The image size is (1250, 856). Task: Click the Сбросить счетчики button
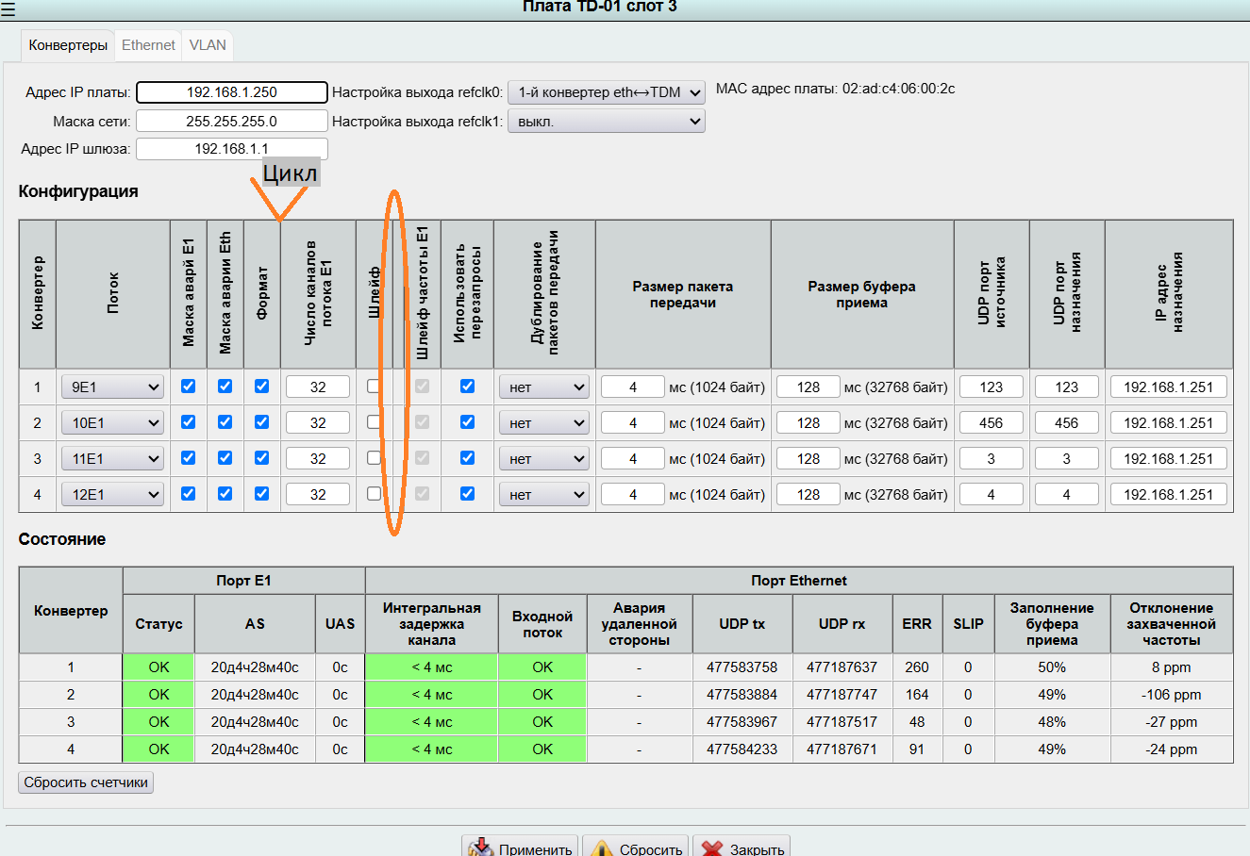coord(86,782)
